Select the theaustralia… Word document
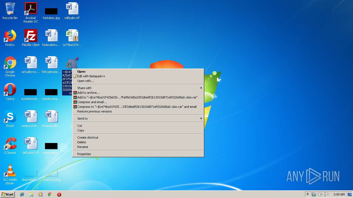The width and height of the screenshot is (353, 198). point(51,119)
